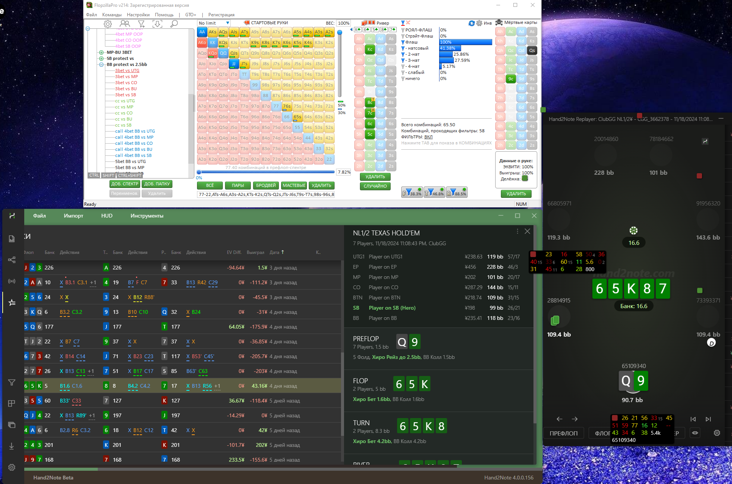Click the funnel-plus add filter icon
This screenshot has width=732, height=484.
click(141, 24)
